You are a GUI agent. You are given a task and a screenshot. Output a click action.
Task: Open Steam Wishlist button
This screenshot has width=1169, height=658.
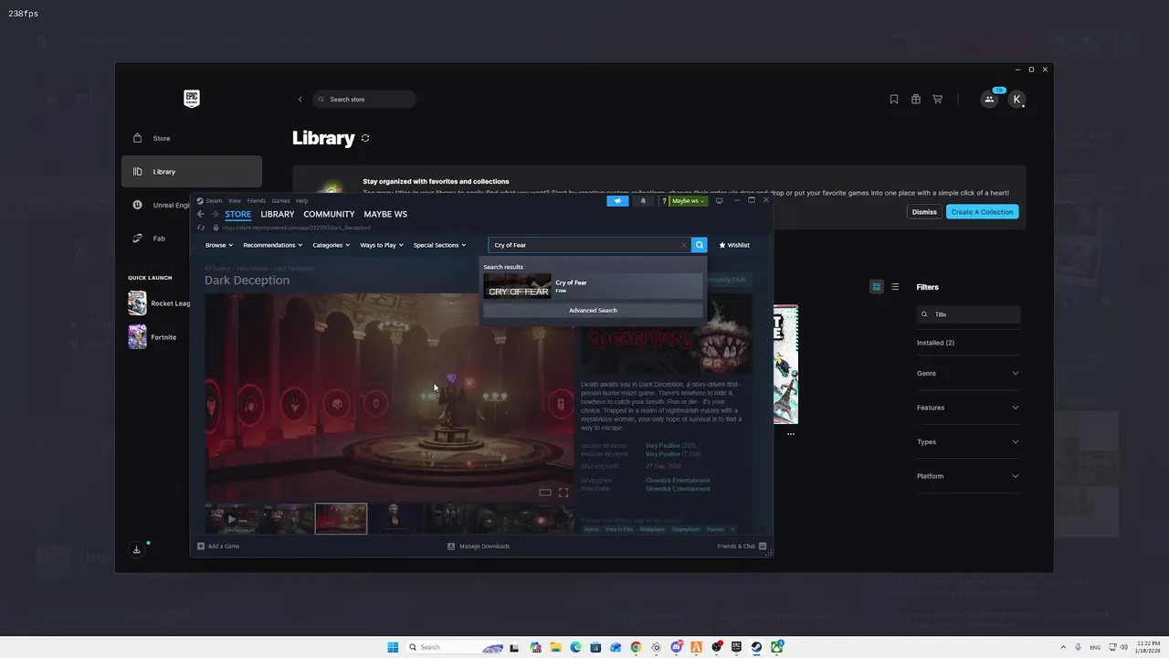734,245
